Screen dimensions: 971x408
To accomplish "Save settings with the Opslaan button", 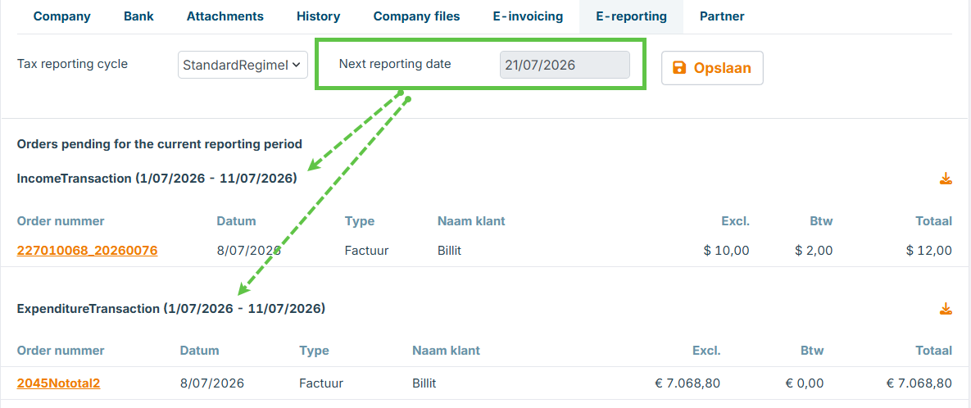I will [x=712, y=68].
